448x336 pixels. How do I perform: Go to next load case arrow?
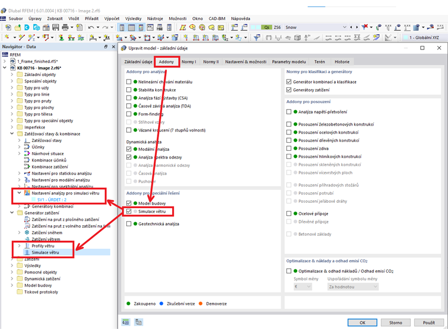click(x=357, y=27)
